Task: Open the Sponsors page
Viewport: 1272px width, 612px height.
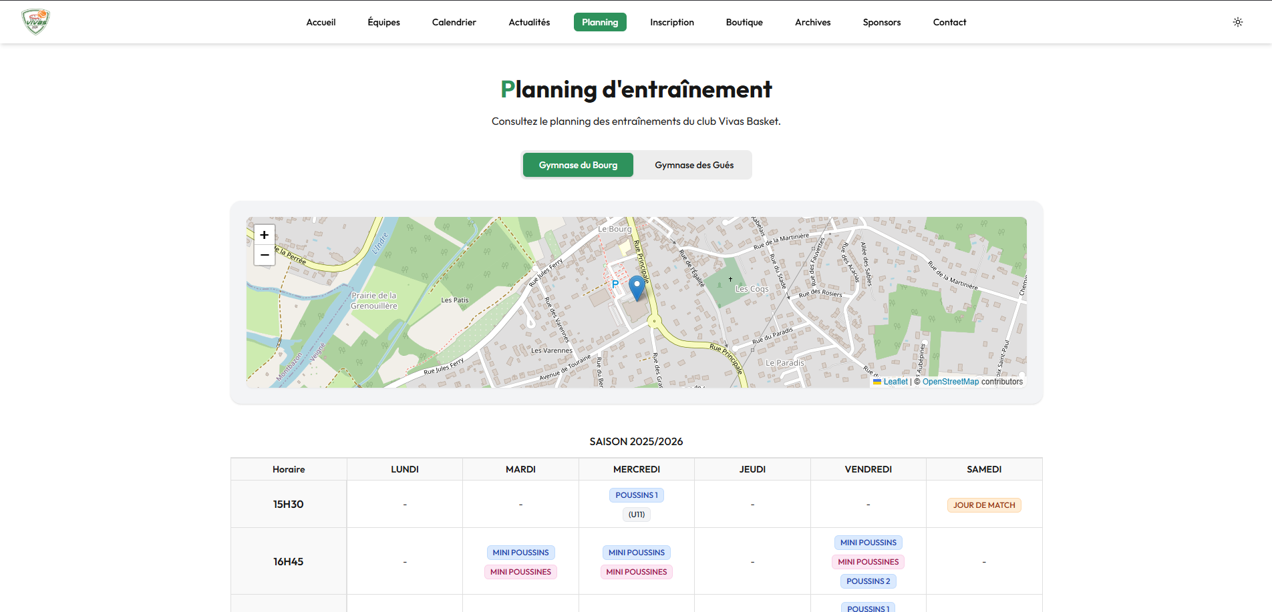Action: pyautogui.click(x=882, y=22)
